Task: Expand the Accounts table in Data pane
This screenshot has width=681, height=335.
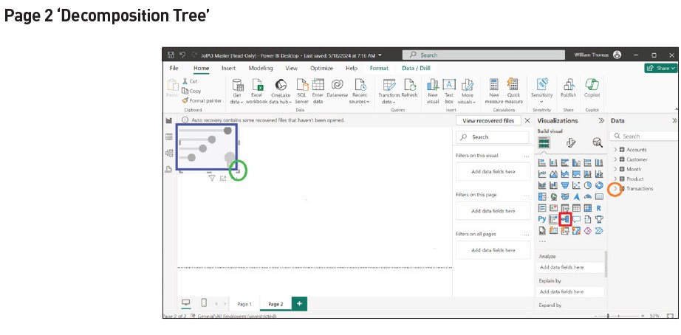Action: point(615,150)
